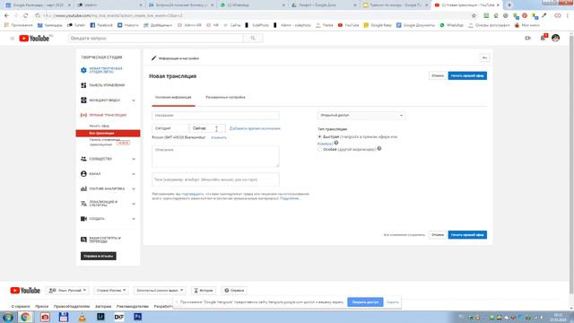Click in the tags input field

pyautogui.click(x=215, y=179)
